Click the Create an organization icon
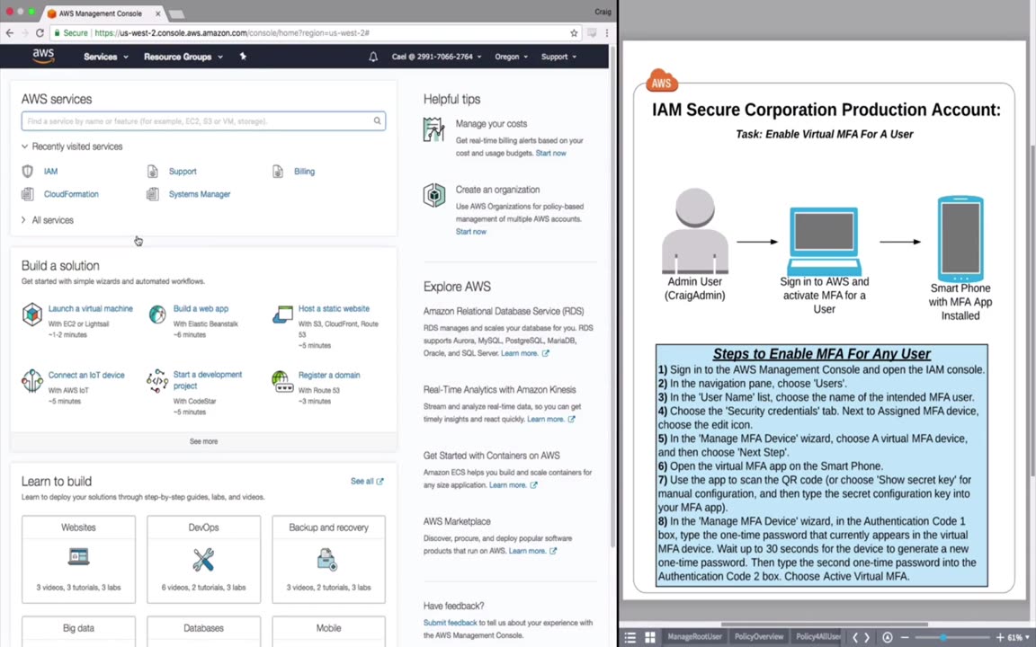This screenshot has width=1036, height=647. pos(434,195)
